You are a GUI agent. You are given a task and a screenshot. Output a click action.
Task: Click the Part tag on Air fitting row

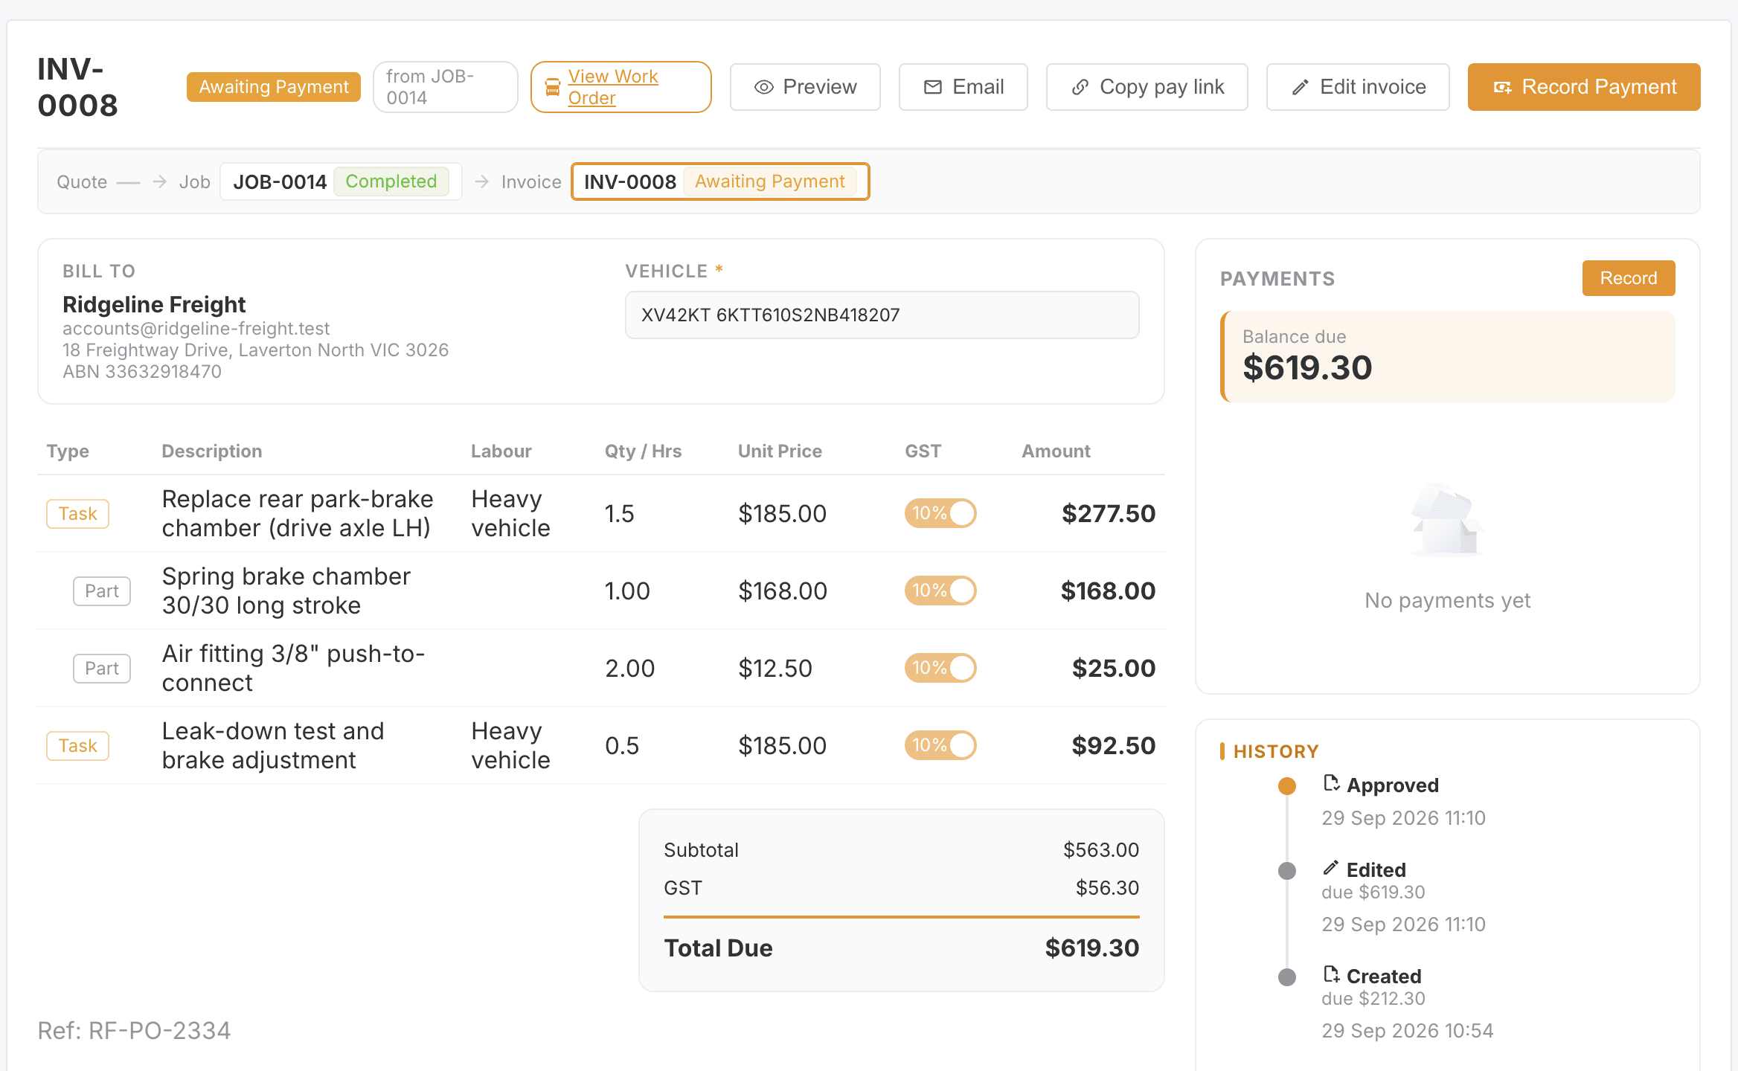pyautogui.click(x=102, y=669)
